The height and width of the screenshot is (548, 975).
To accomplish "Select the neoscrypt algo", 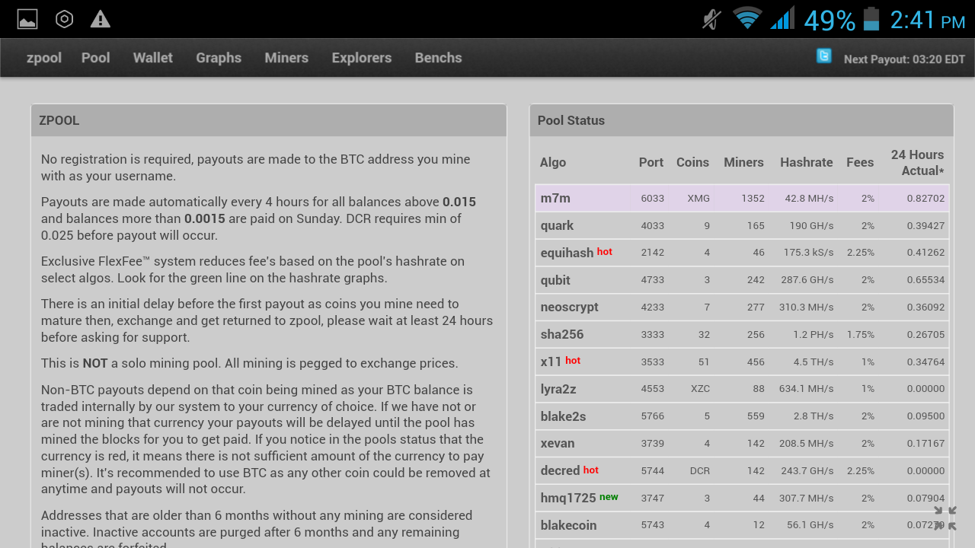I will 570,307.
